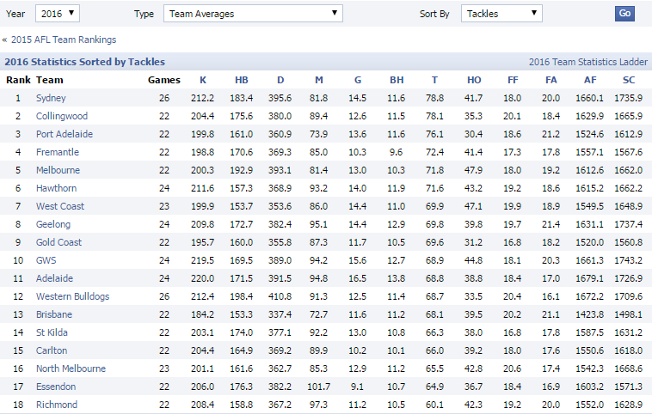Select GWS's SC value 1743.2
The height and width of the screenshot is (414, 652).
tap(628, 260)
